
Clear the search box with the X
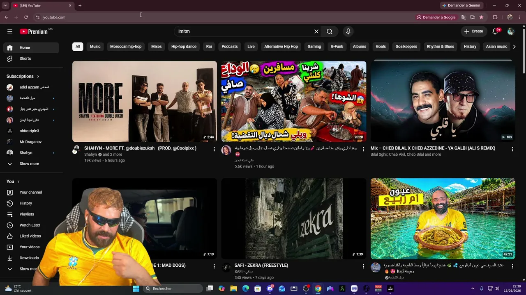316,32
